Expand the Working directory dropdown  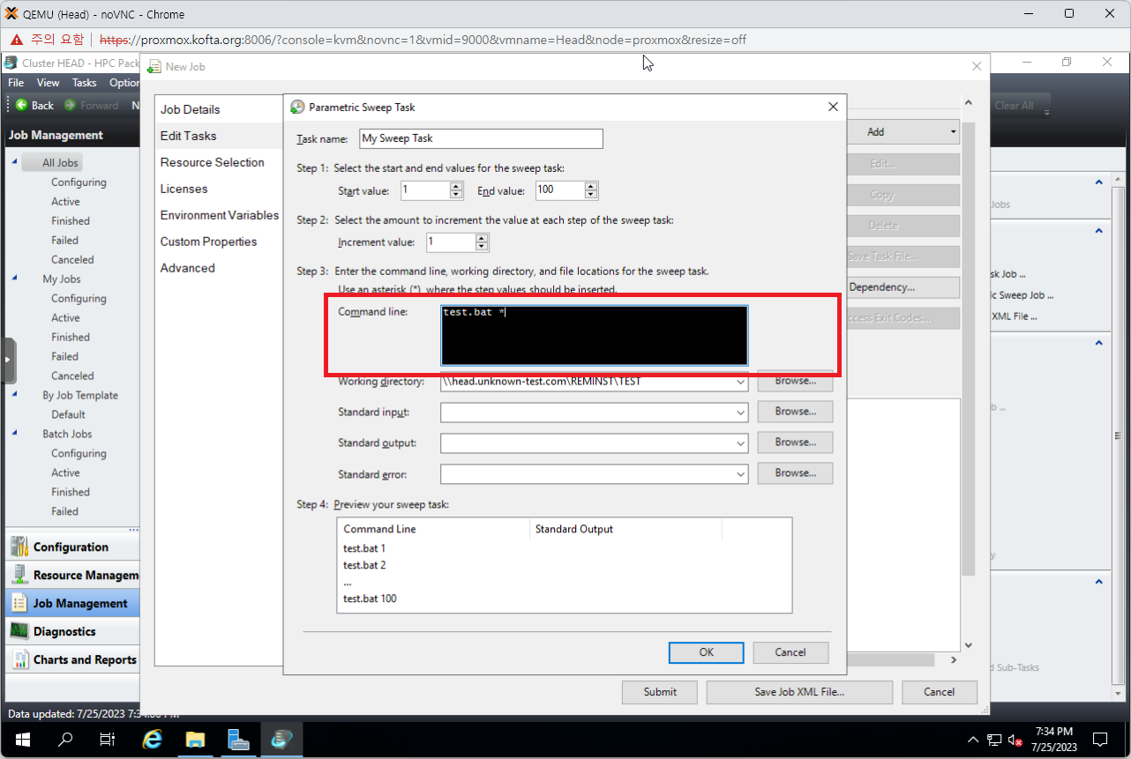[740, 382]
